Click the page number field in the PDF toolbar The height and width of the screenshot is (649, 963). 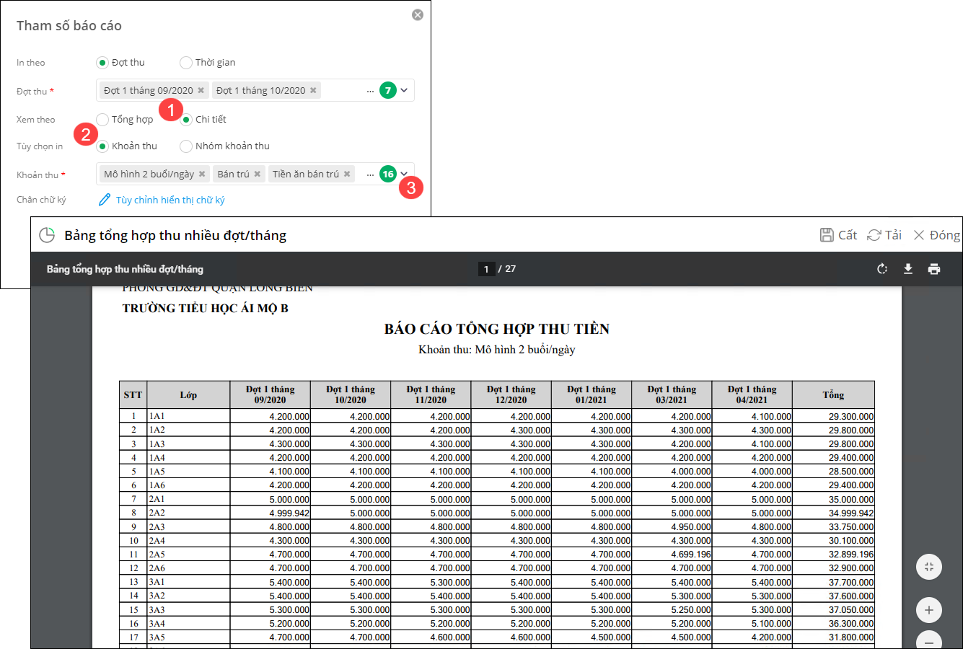tap(486, 269)
